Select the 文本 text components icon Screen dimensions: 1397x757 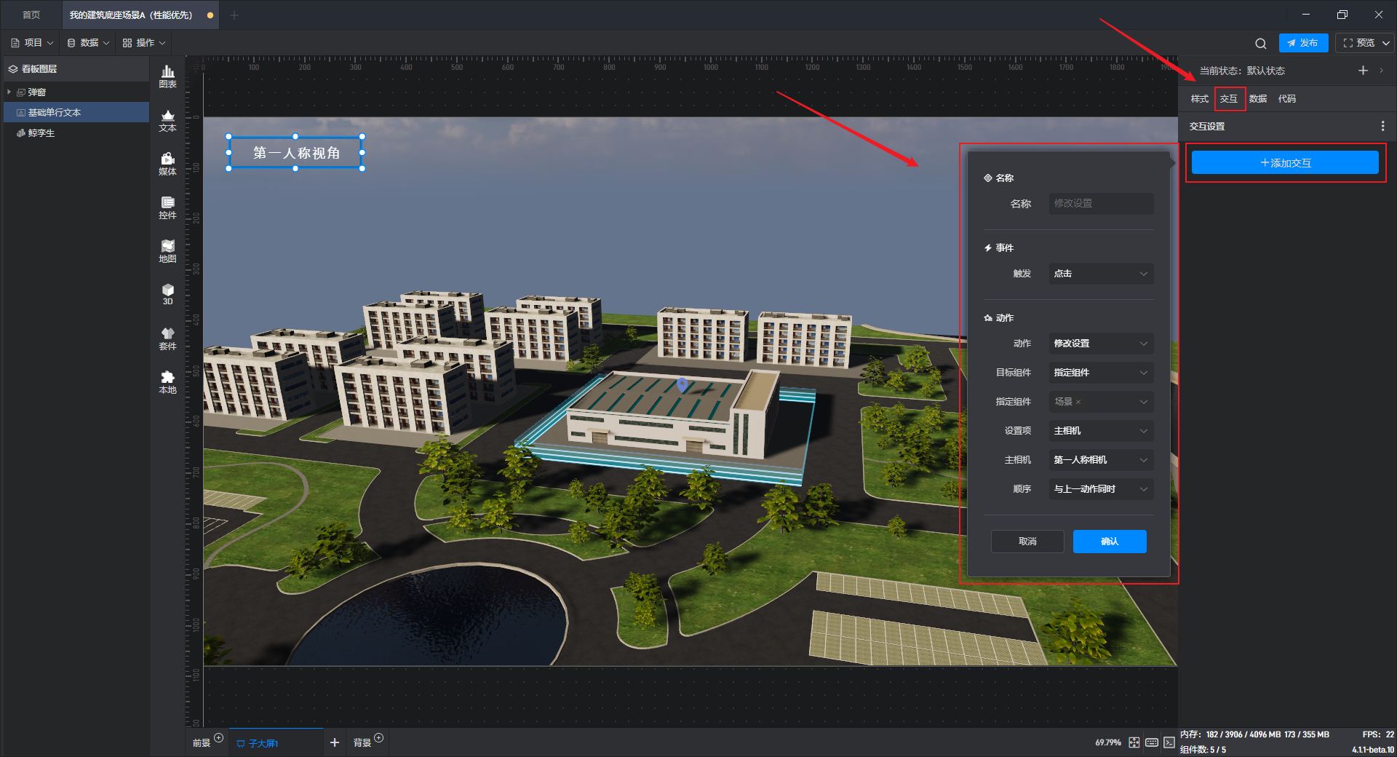pos(167,120)
